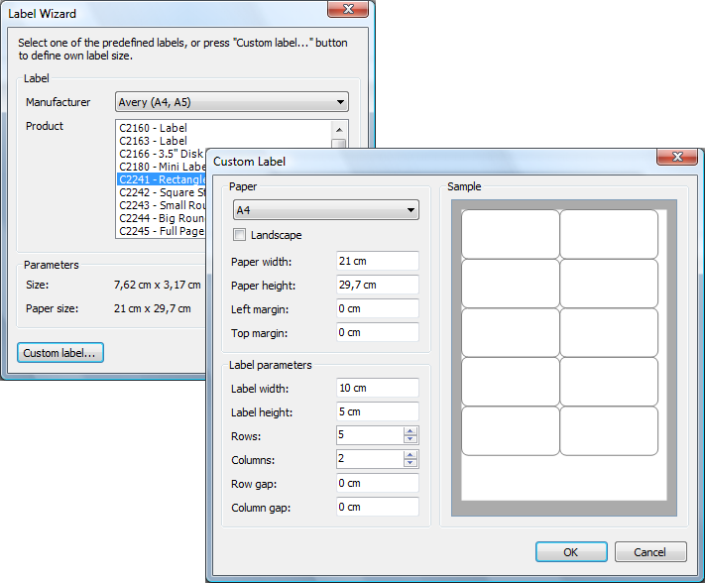Select C2160 - Label product
The height and width of the screenshot is (583, 705).
pyautogui.click(x=153, y=129)
